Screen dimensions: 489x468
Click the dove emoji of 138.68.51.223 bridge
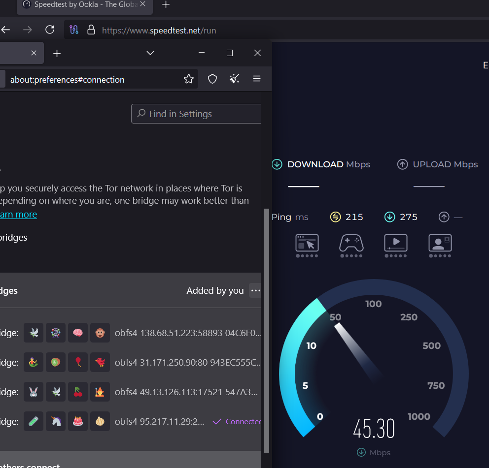point(34,333)
